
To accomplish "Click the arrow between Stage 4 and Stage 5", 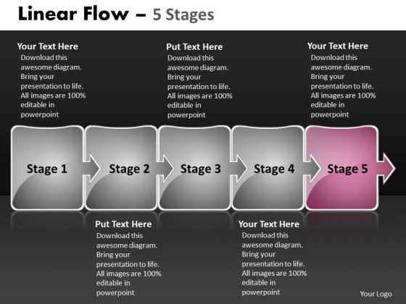I will [312, 169].
